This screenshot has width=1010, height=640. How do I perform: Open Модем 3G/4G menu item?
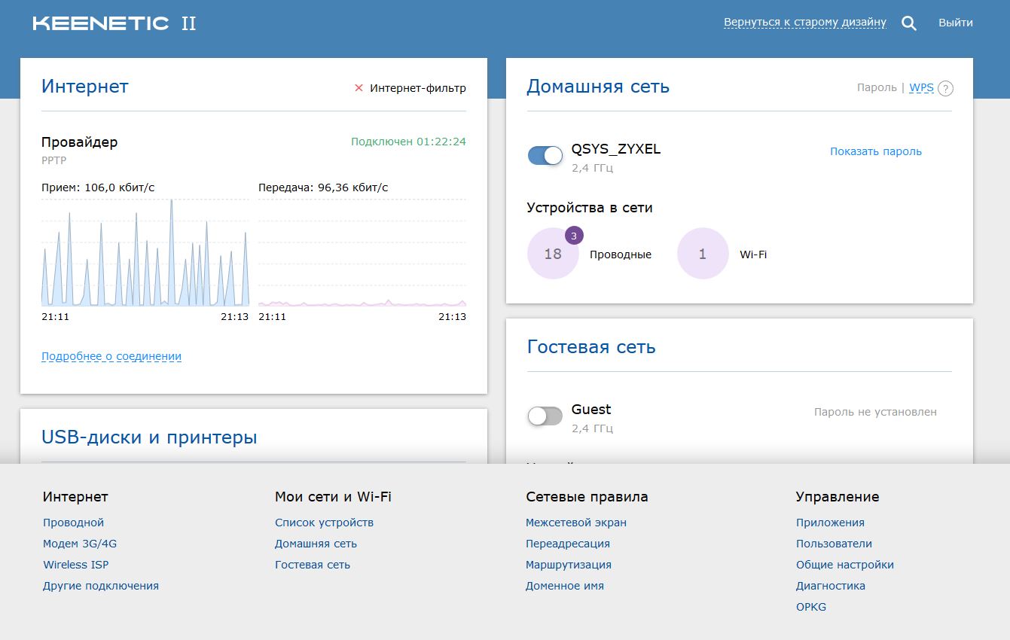80,544
